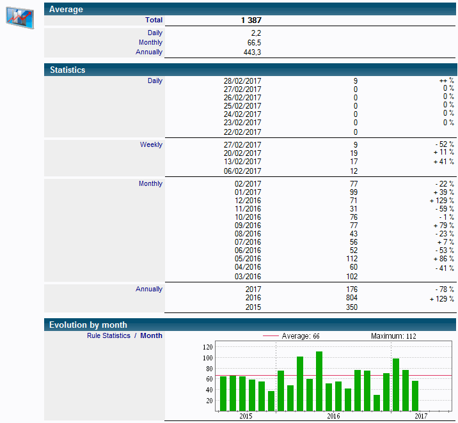458x423 pixels.
Task: Click the Total label in Average section
Action: (154, 20)
